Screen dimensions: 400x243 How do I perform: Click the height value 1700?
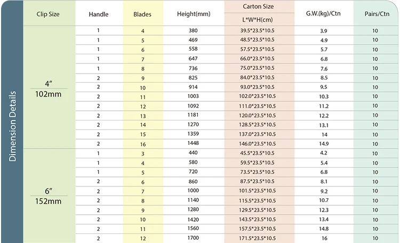pyautogui.click(x=193, y=238)
